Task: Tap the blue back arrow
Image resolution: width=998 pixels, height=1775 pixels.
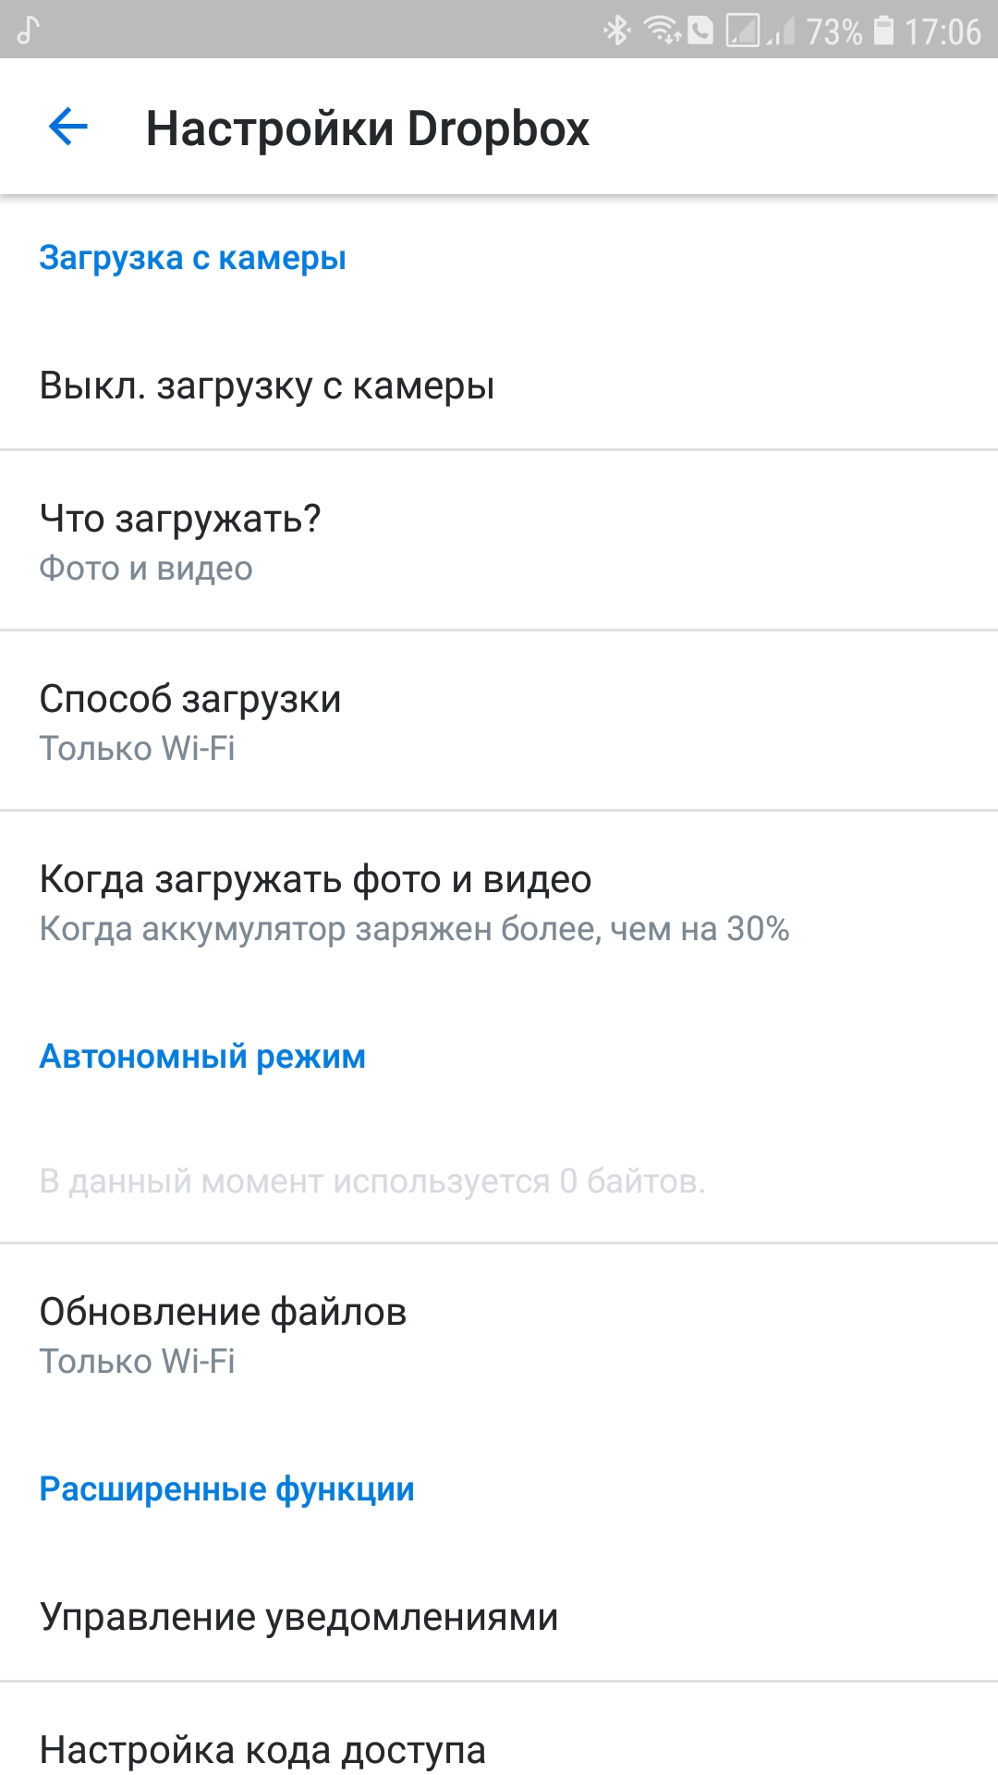Action: [x=67, y=128]
